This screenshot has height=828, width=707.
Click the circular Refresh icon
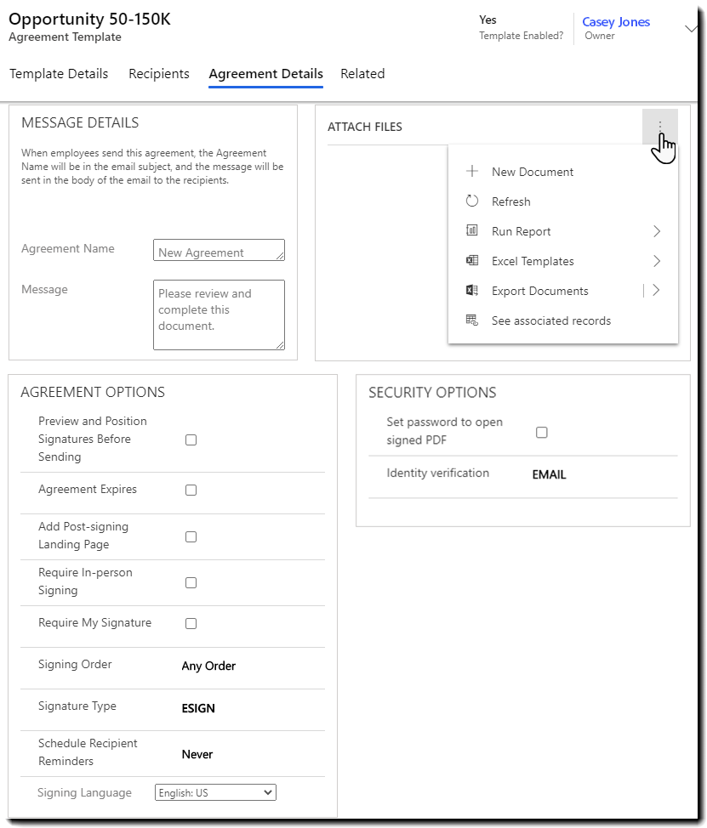472,201
